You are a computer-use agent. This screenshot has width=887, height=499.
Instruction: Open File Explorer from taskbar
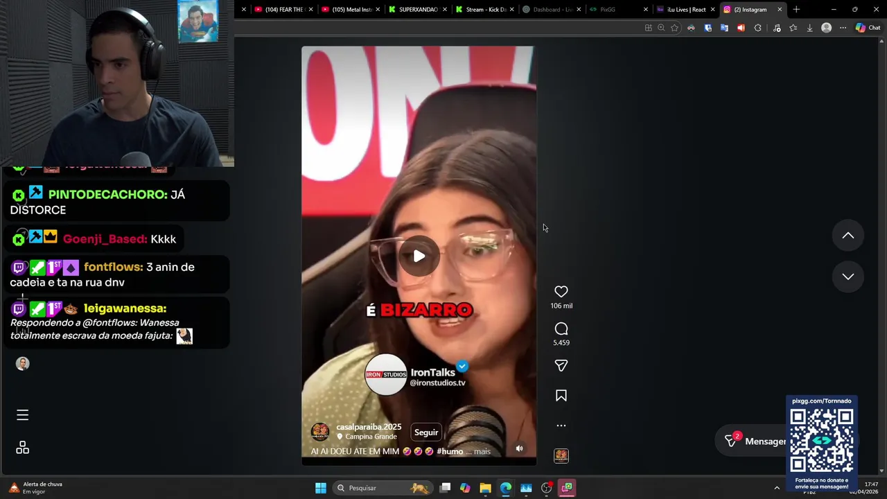pyautogui.click(x=485, y=488)
